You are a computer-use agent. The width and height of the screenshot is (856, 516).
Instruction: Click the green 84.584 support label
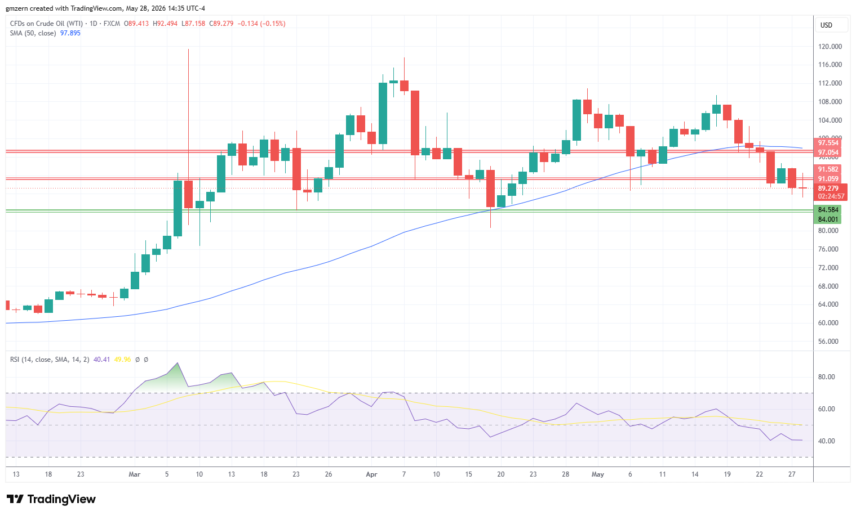(828, 210)
